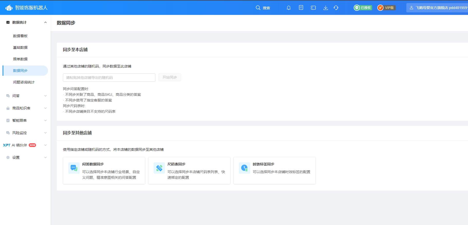Click the 同步至本店铺 section heading
This screenshot has width=468, height=225.
tap(75, 50)
